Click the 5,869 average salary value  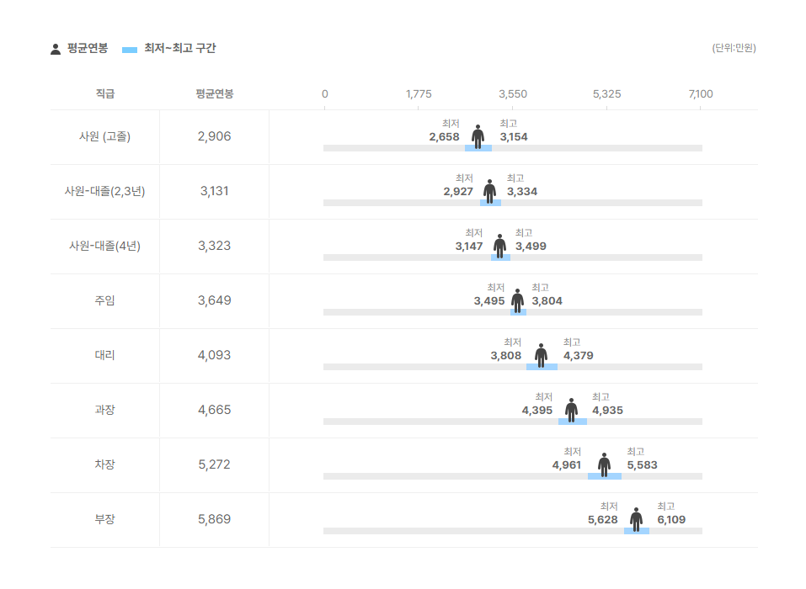click(x=215, y=519)
